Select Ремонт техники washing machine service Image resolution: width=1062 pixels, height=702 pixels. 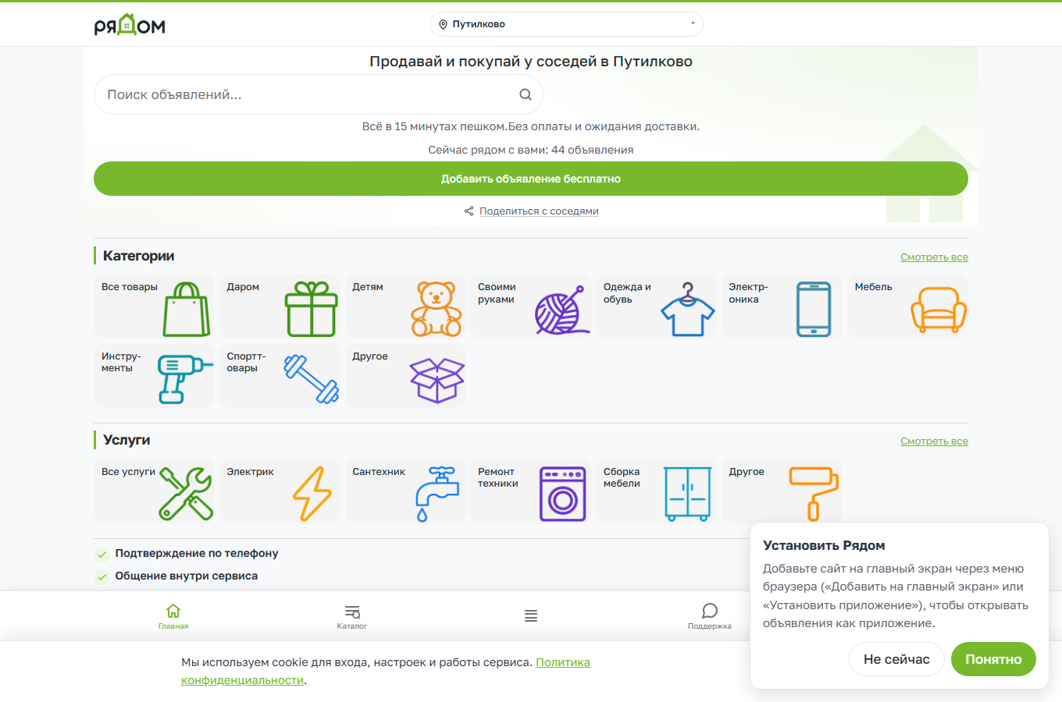[x=531, y=491]
